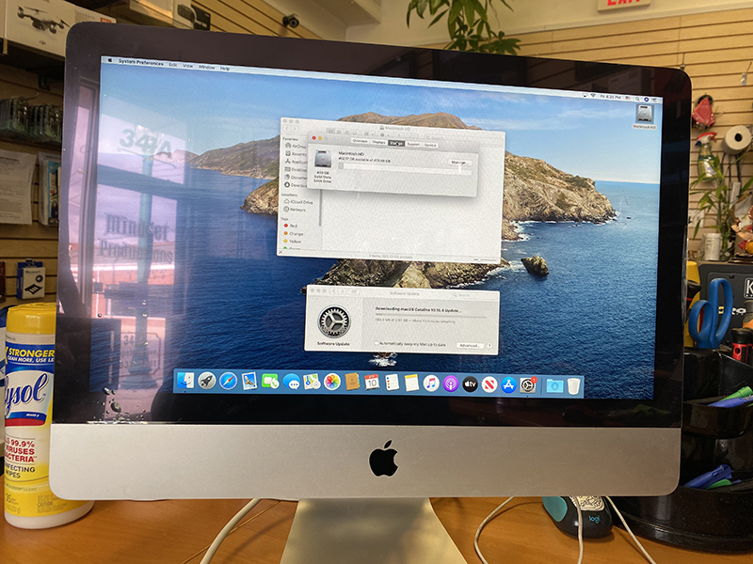Switch to the Support tab
Image resolution: width=753 pixels, height=564 pixels.
coord(413,145)
